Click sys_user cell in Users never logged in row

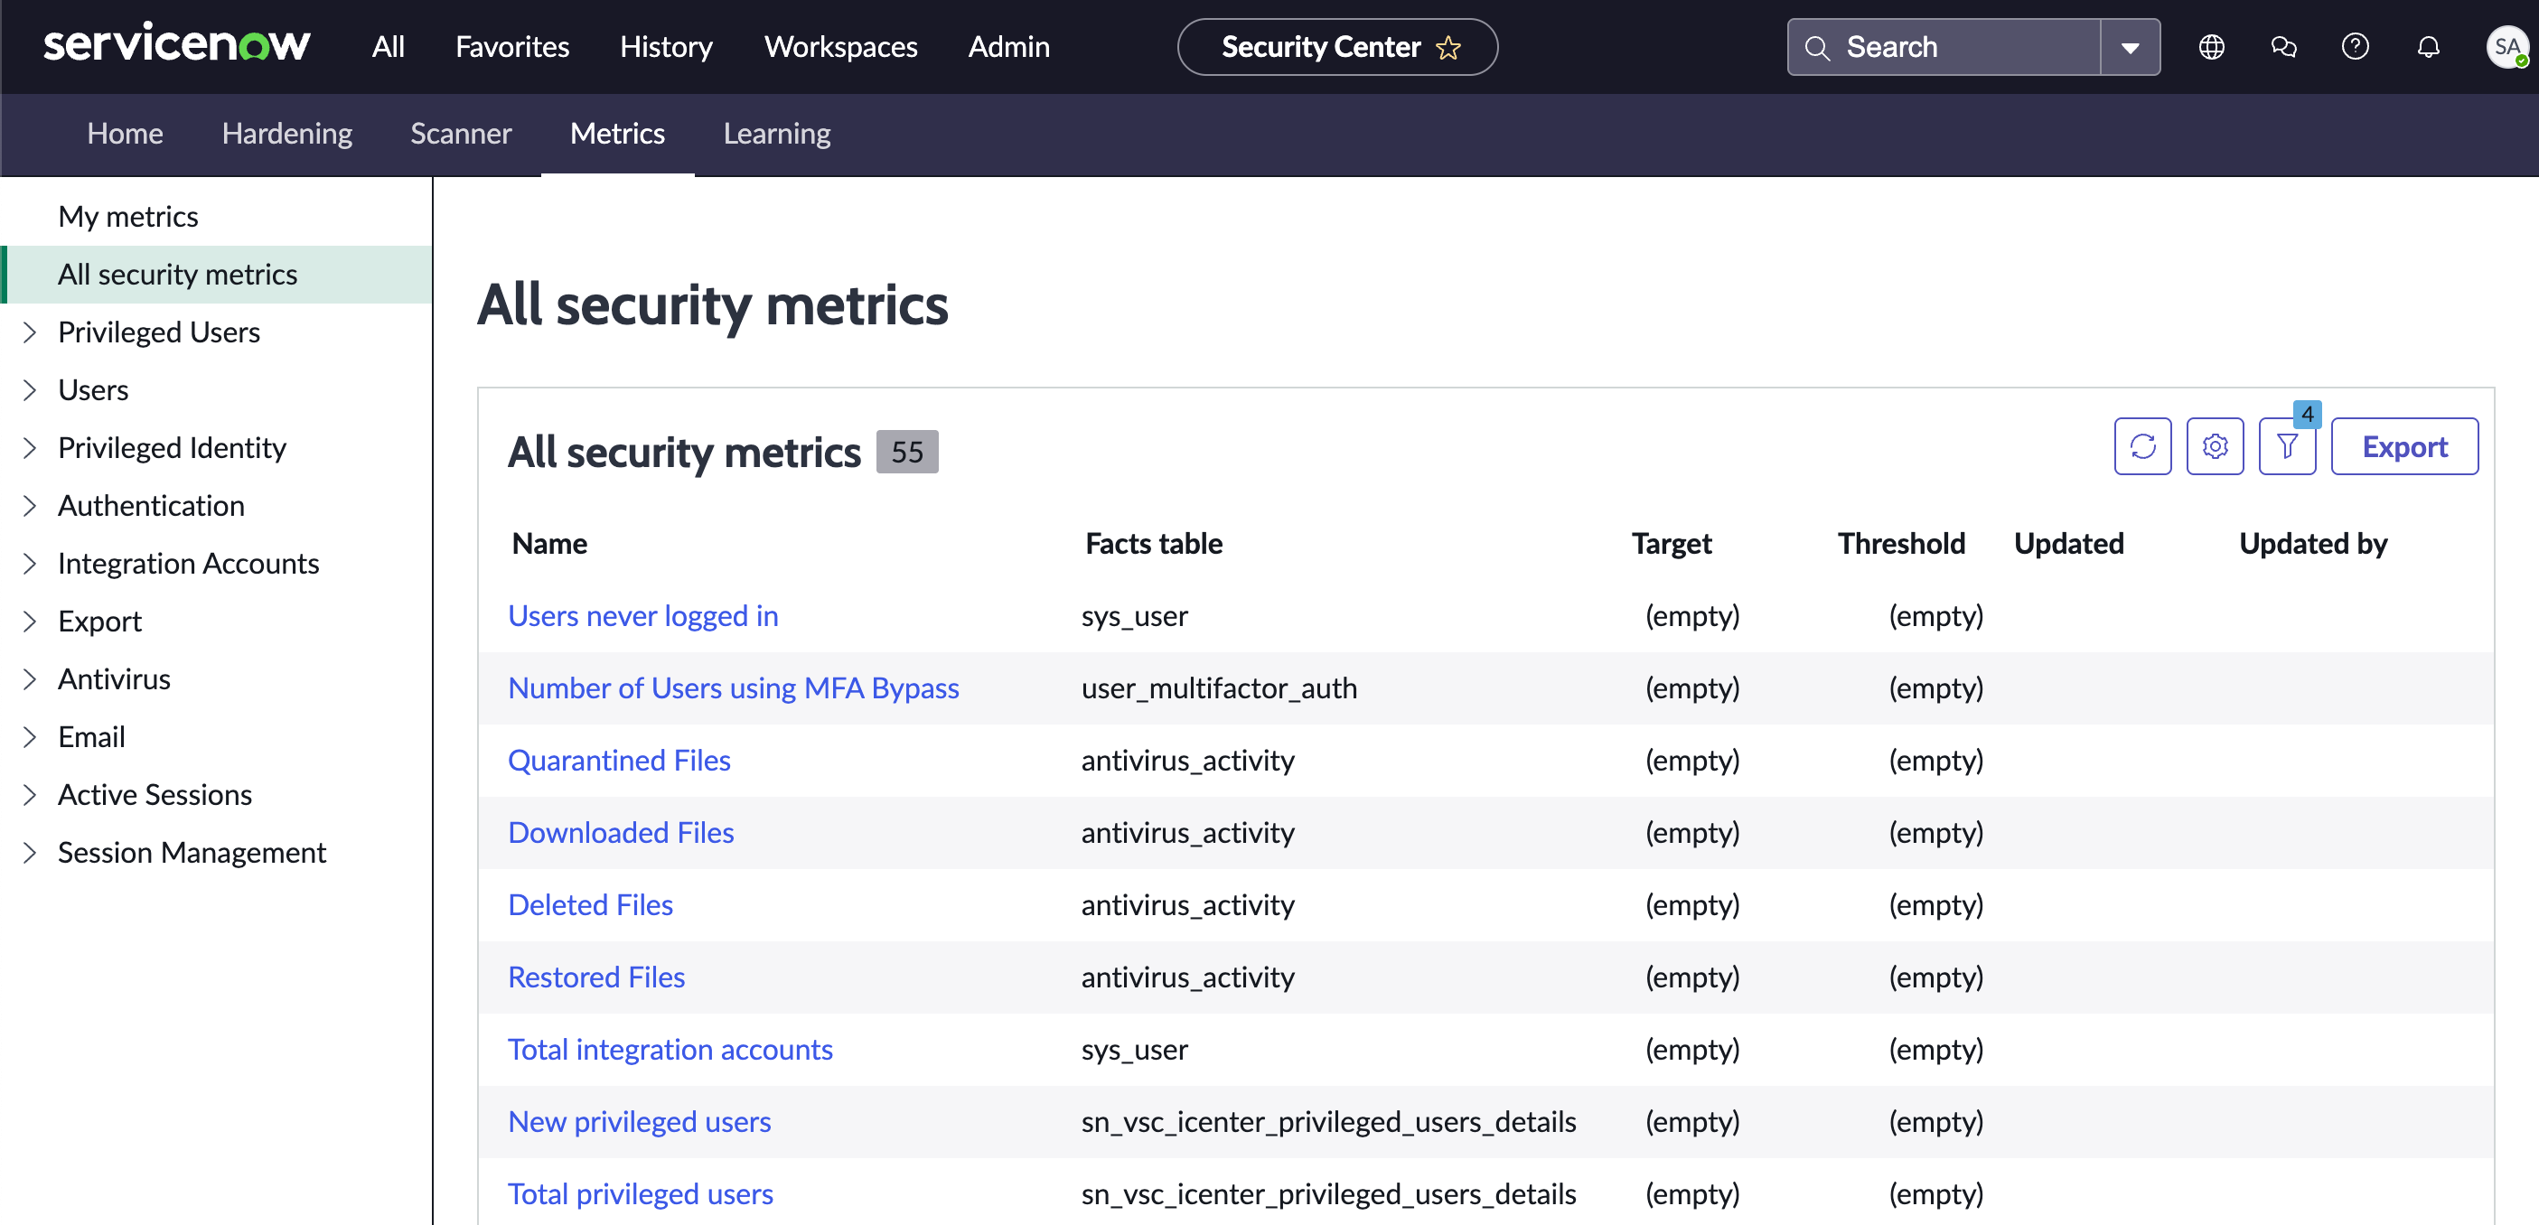(1135, 616)
